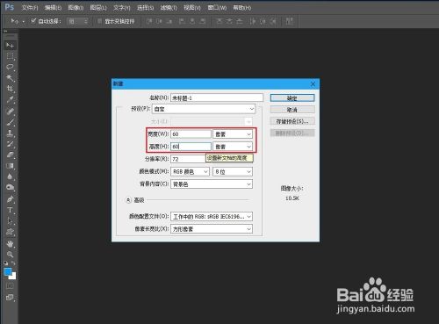Select the Healing Brush tool

point(10,111)
